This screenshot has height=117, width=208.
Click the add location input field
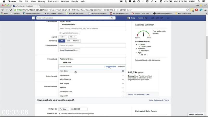click(x=92, y=29)
